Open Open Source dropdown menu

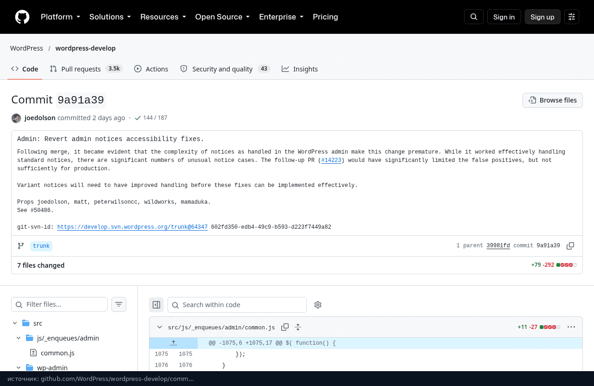222,17
